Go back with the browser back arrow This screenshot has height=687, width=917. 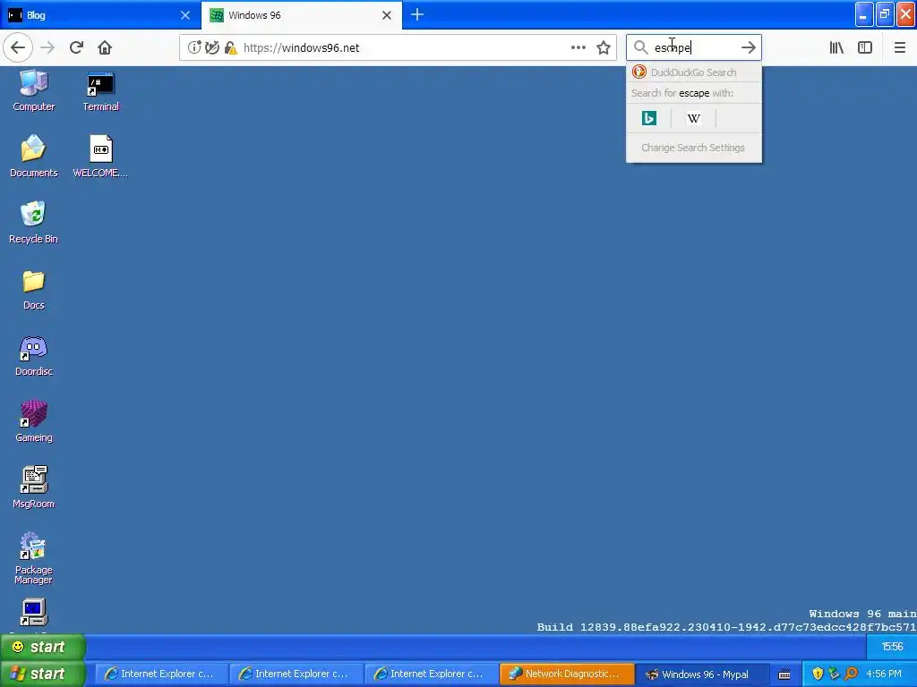click(18, 47)
